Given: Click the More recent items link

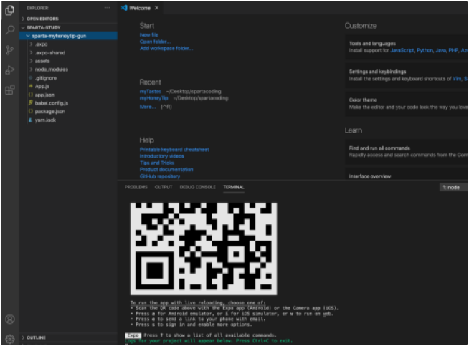Looking at the screenshot, I should tap(148, 107).
